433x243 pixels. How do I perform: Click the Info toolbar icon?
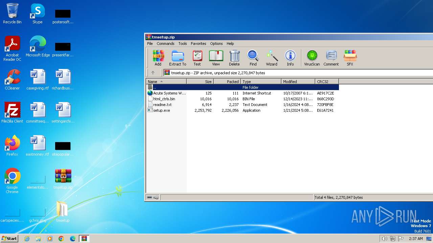[x=290, y=58]
